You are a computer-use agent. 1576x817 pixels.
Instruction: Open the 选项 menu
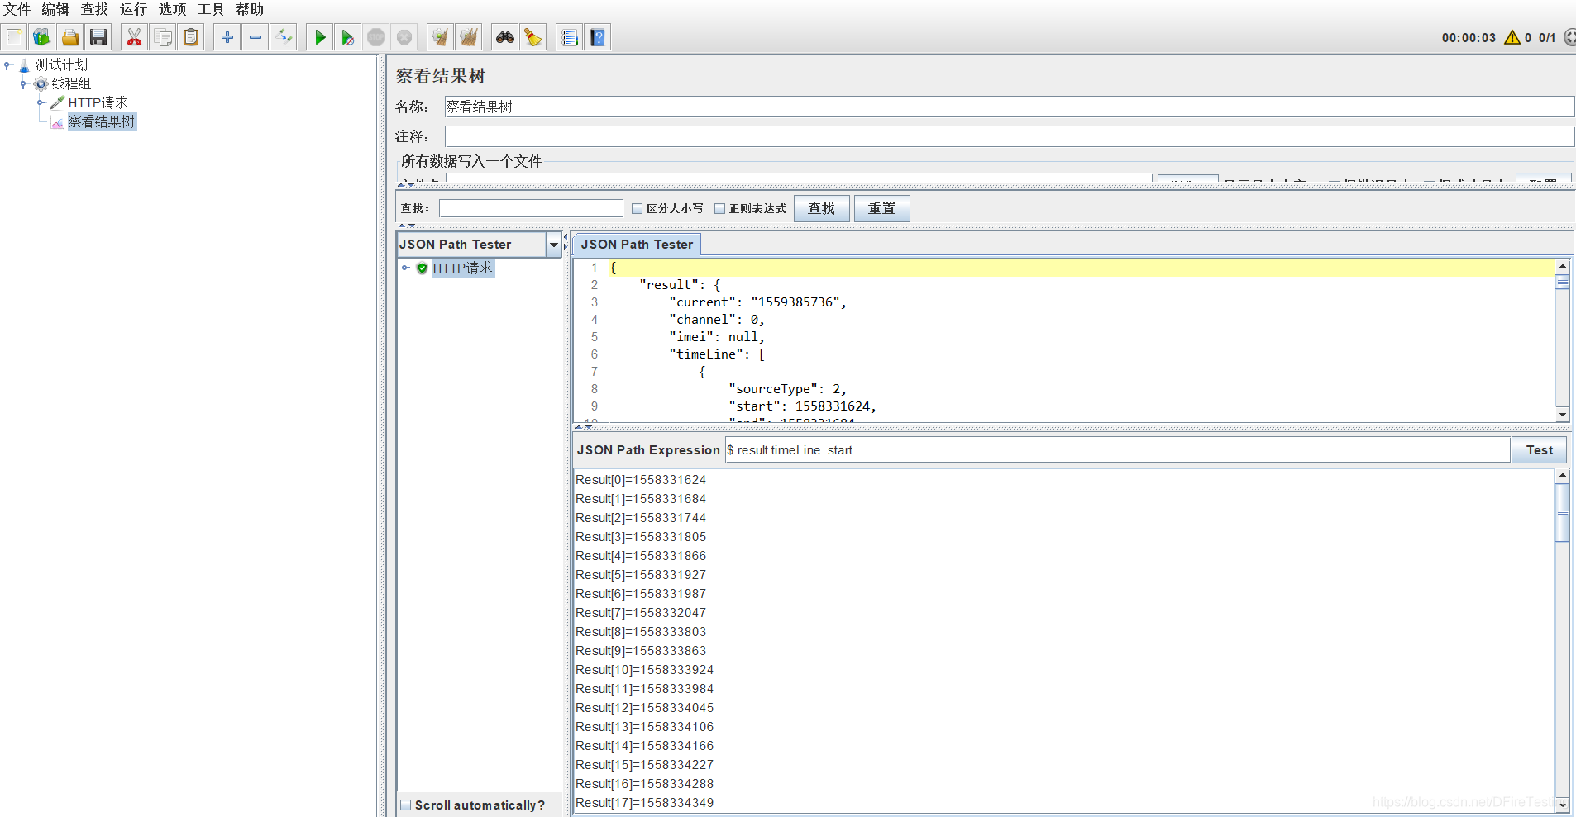tap(172, 9)
